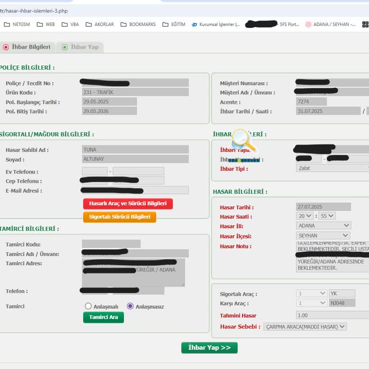The height and width of the screenshot is (369, 369).
Task: Click the browser address bar URL
Action: [x=34, y=11]
